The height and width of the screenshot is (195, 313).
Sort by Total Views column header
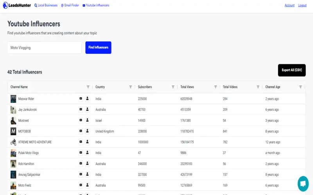tap(187, 87)
